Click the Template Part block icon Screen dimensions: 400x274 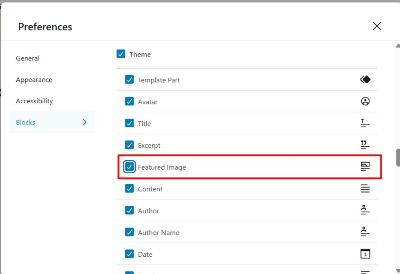click(365, 79)
